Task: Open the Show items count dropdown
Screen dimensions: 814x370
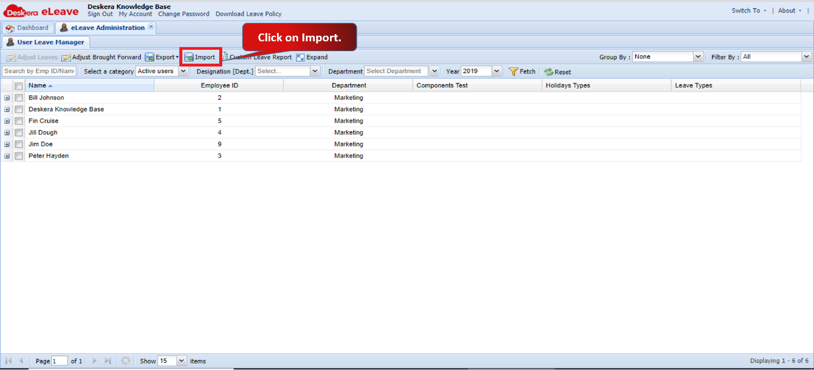Action: [182, 361]
